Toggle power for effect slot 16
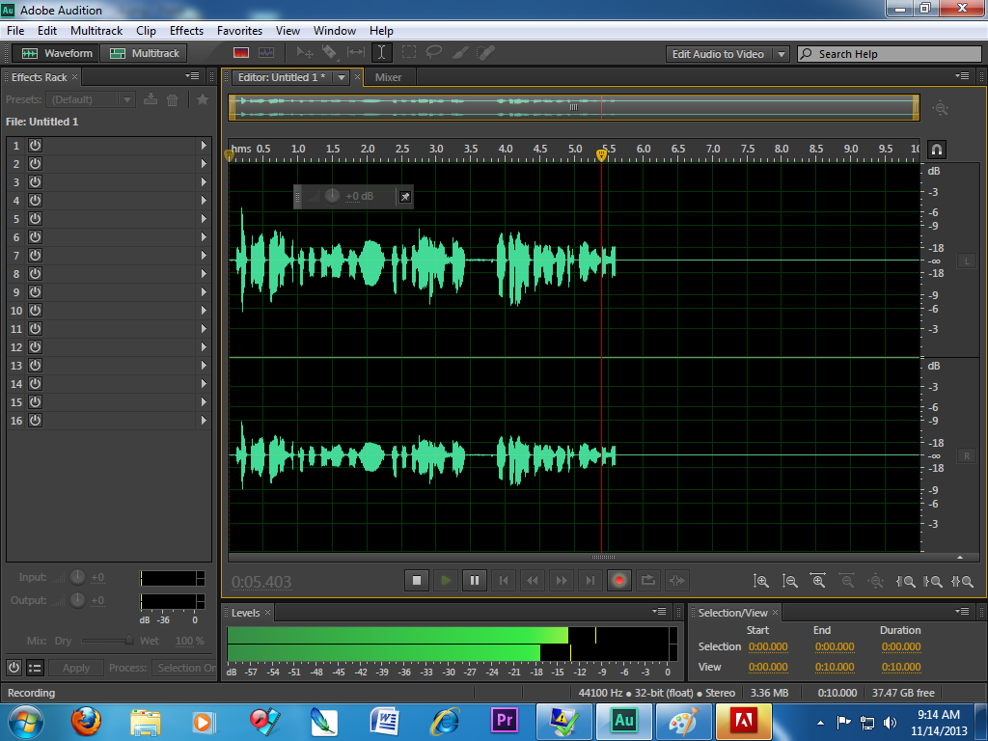The image size is (988, 741). click(36, 421)
